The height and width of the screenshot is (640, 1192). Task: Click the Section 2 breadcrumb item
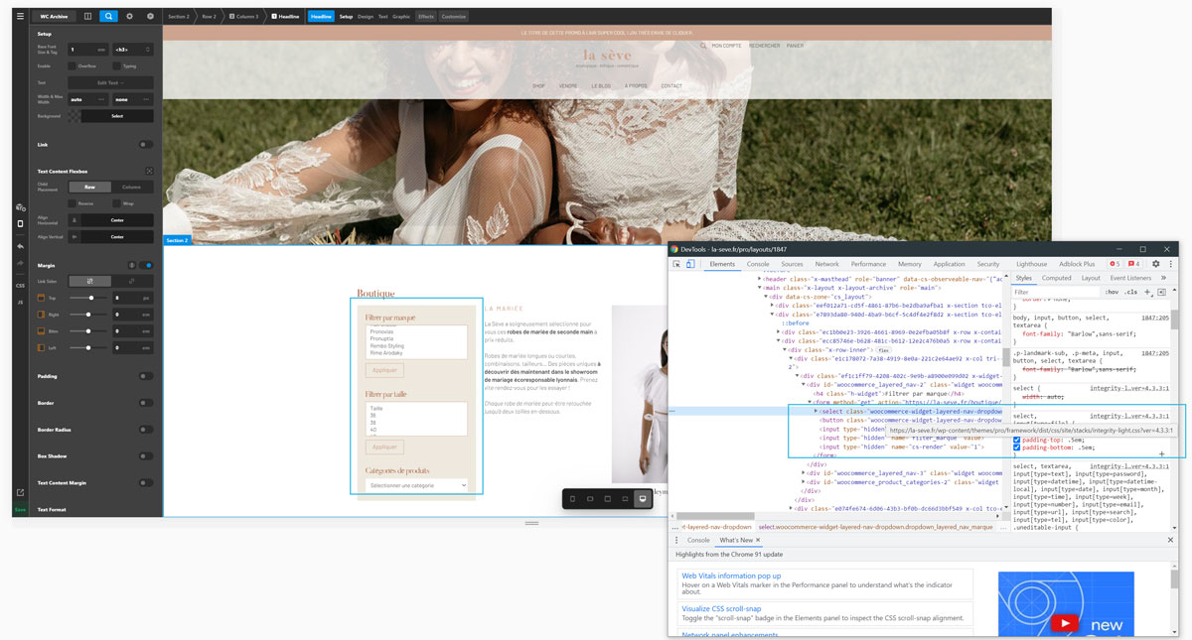(x=179, y=17)
